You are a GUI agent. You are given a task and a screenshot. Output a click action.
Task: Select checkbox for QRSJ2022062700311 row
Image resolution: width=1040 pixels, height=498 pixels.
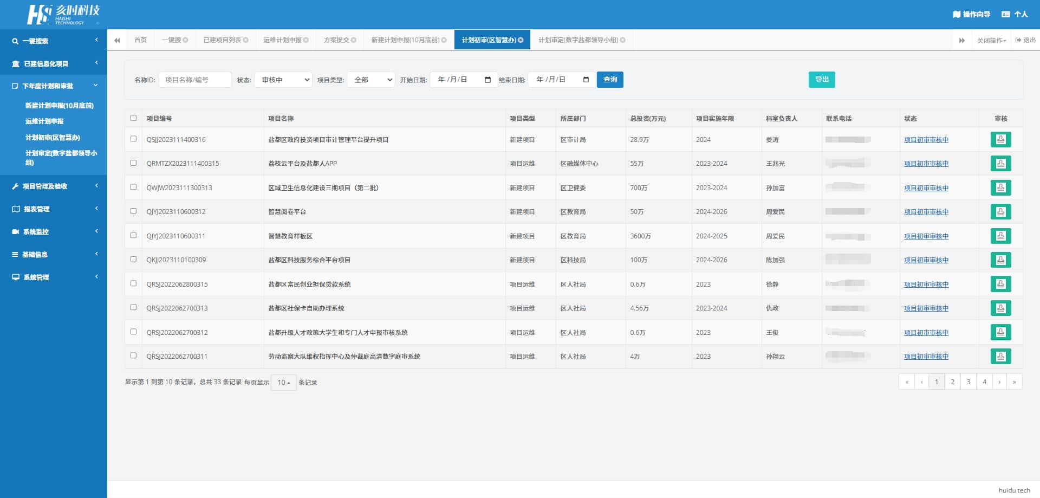click(133, 356)
